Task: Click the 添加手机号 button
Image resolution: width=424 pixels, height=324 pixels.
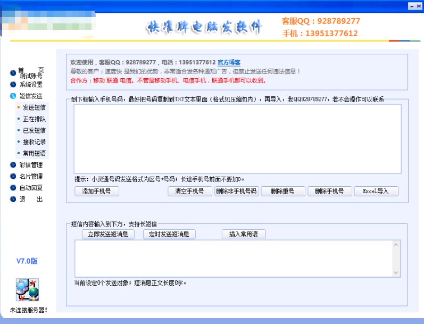Action: pyautogui.click(x=96, y=192)
